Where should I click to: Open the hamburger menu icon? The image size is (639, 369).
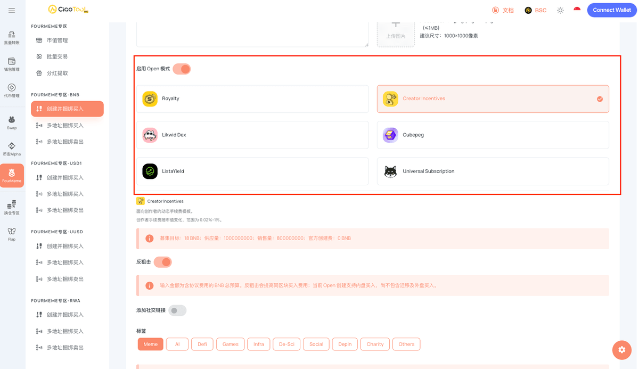11,10
